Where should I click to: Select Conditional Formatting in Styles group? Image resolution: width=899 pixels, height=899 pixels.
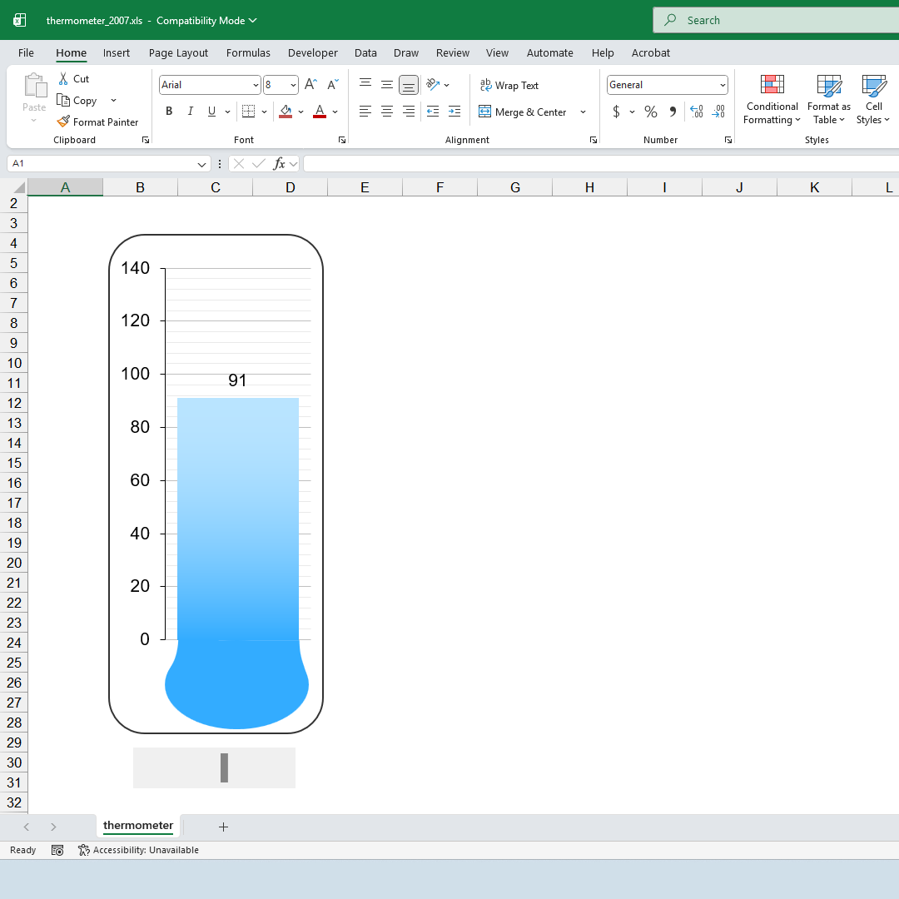point(772,100)
